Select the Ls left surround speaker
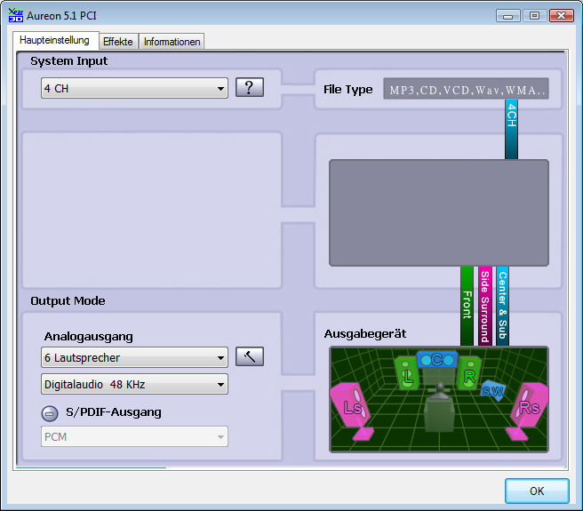The height and width of the screenshot is (511, 583). (x=352, y=411)
